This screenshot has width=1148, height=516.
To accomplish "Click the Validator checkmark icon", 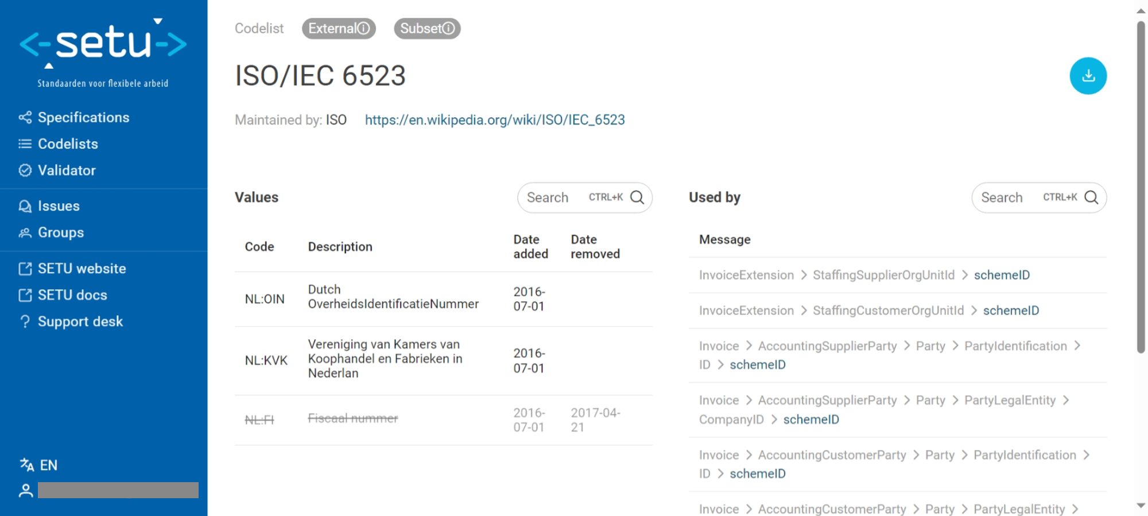I will 25,170.
